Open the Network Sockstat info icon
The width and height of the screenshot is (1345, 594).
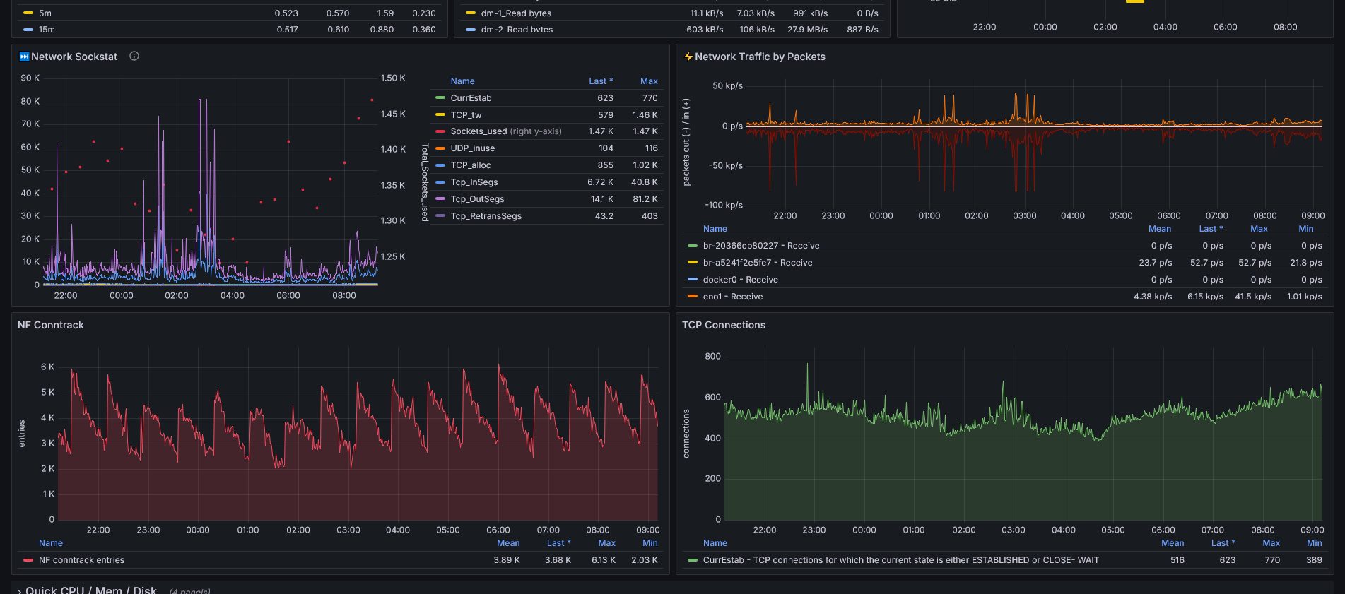pyautogui.click(x=134, y=56)
